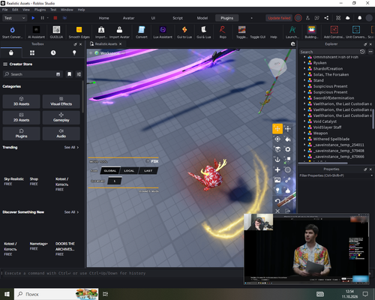Pause the running test

(x=42, y=18)
